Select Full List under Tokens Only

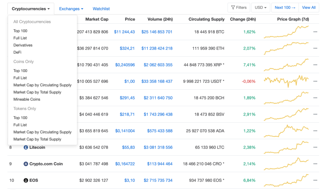coord(20,125)
